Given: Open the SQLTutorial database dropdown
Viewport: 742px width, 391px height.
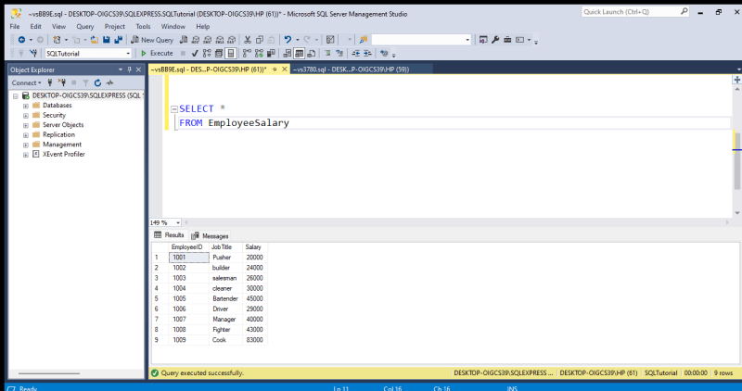Looking at the screenshot, I should 128,54.
